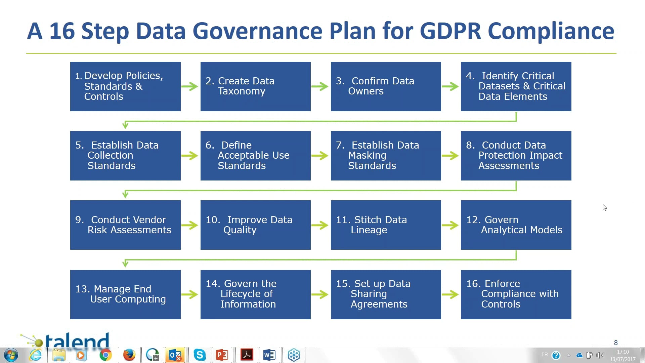The height and width of the screenshot is (363, 645).
Task: Open the taskbar app with plus badge
Action: point(153,355)
